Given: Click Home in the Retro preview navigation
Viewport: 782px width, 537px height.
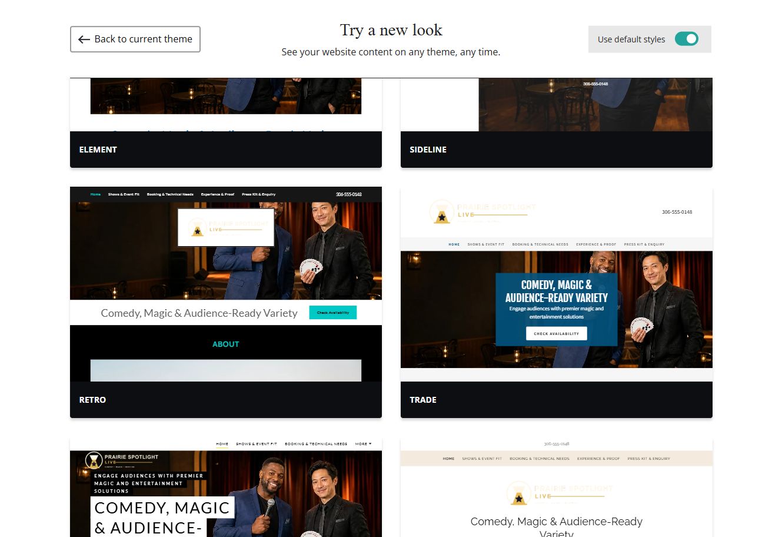Looking at the screenshot, I should [x=95, y=194].
